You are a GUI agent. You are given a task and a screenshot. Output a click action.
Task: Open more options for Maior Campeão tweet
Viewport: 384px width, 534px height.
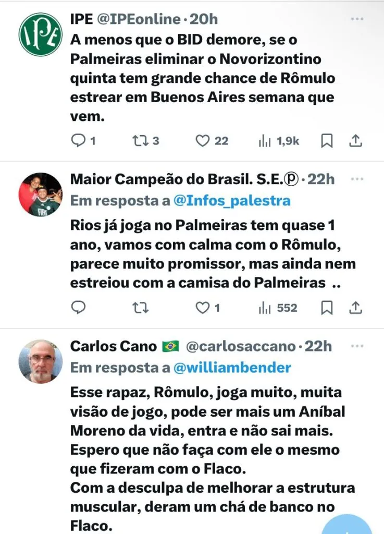click(357, 179)
